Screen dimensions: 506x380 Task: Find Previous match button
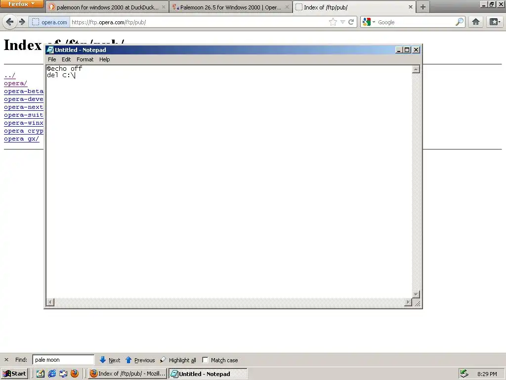click(140, 360)
